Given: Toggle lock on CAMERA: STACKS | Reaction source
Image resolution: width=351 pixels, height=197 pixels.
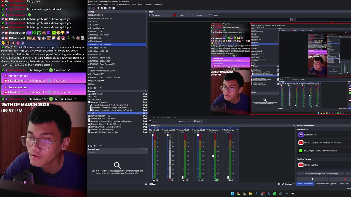Looking at the screenshot, I should point(146,127).
